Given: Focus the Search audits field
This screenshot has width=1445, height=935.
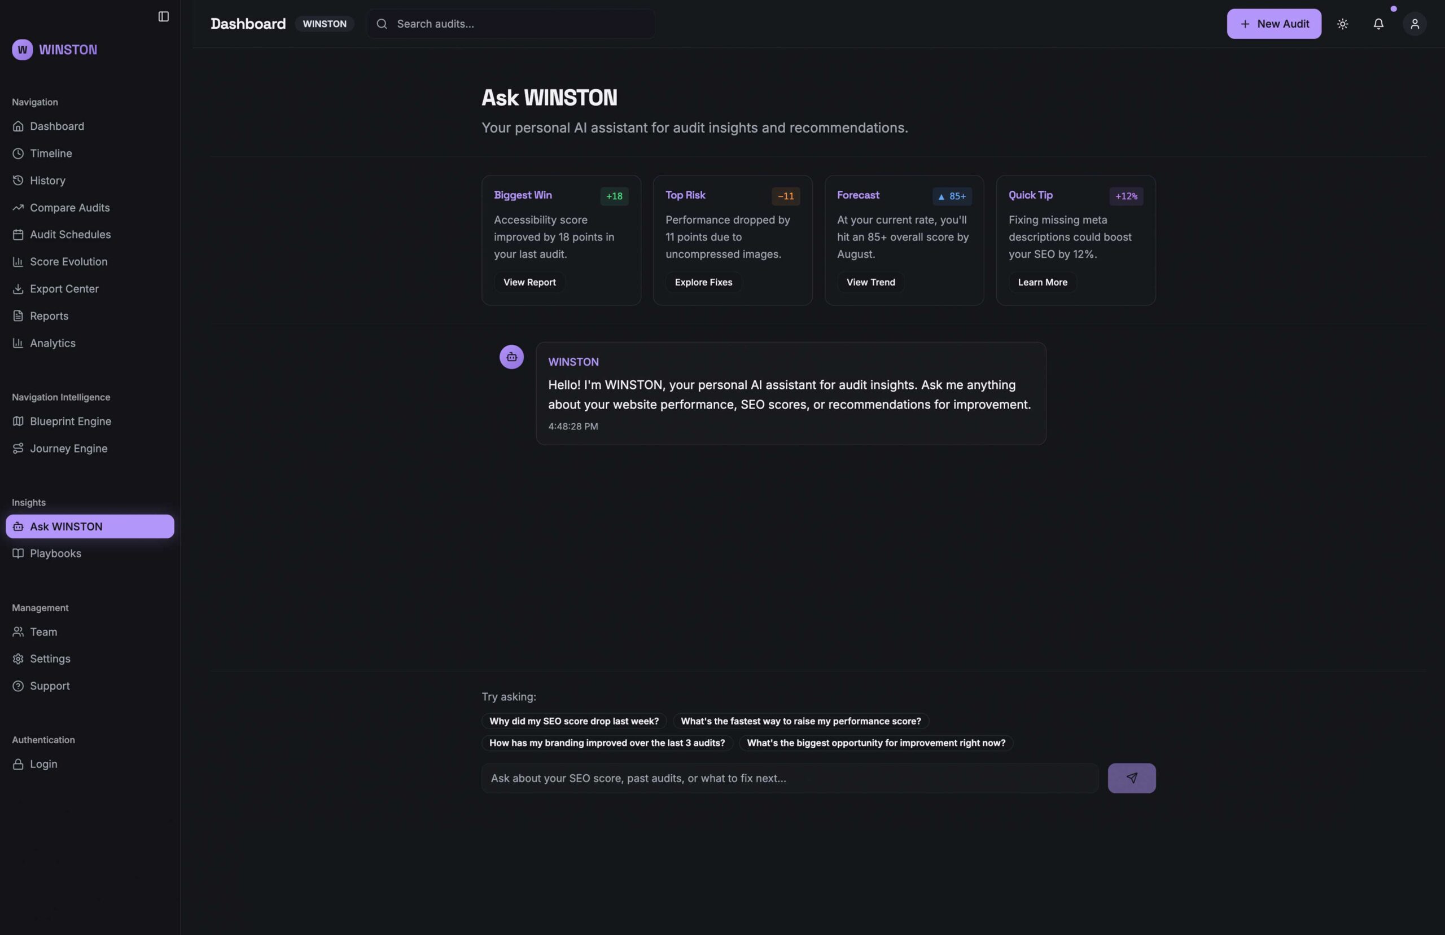Looking at the screenshot, I should [522, 24].
